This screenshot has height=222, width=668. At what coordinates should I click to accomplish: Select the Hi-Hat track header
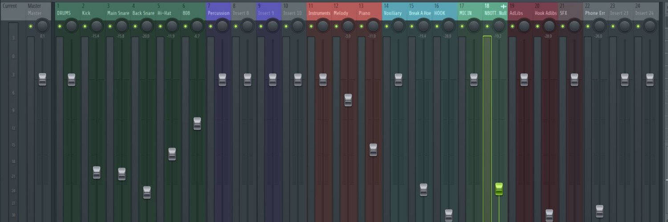click(168, 10)
